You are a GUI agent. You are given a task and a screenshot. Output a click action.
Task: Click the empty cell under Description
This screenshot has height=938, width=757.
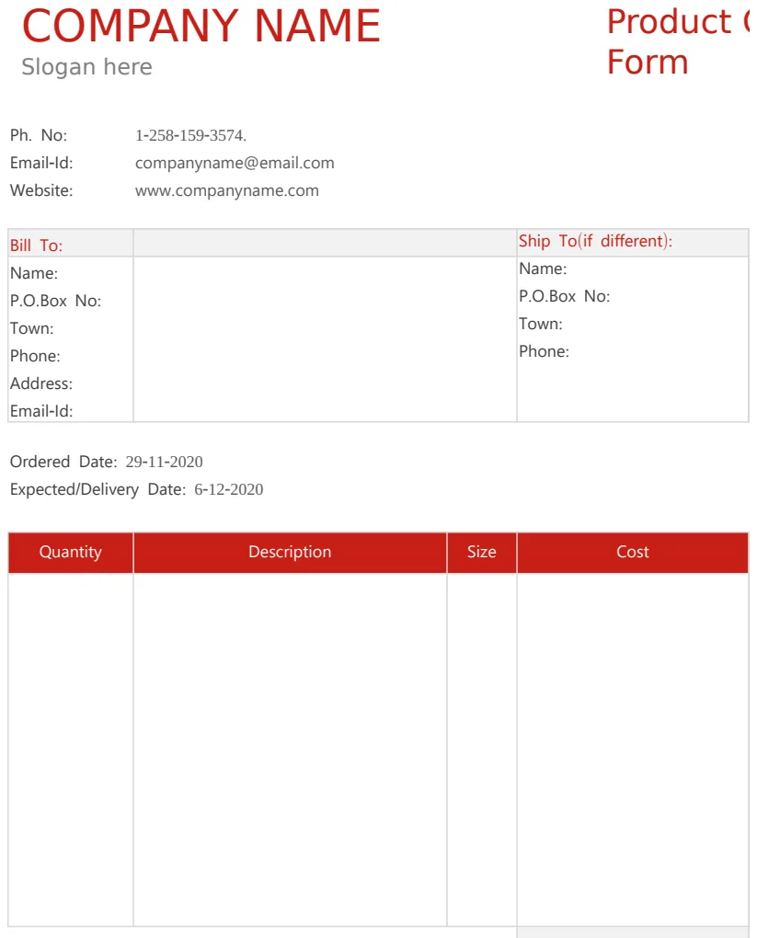291,749
